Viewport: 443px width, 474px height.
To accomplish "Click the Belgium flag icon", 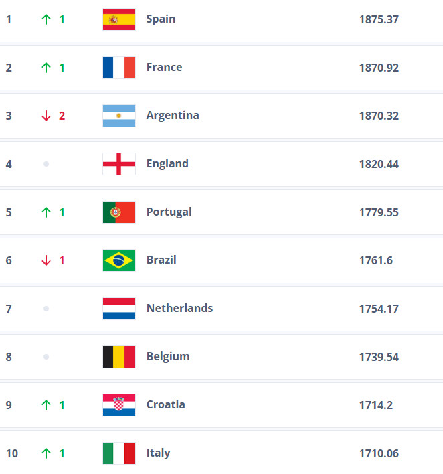I will tap(119, 357).
